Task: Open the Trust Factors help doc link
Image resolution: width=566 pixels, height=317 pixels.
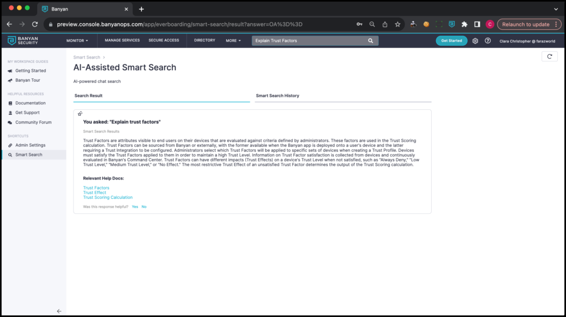Action: 96,188
